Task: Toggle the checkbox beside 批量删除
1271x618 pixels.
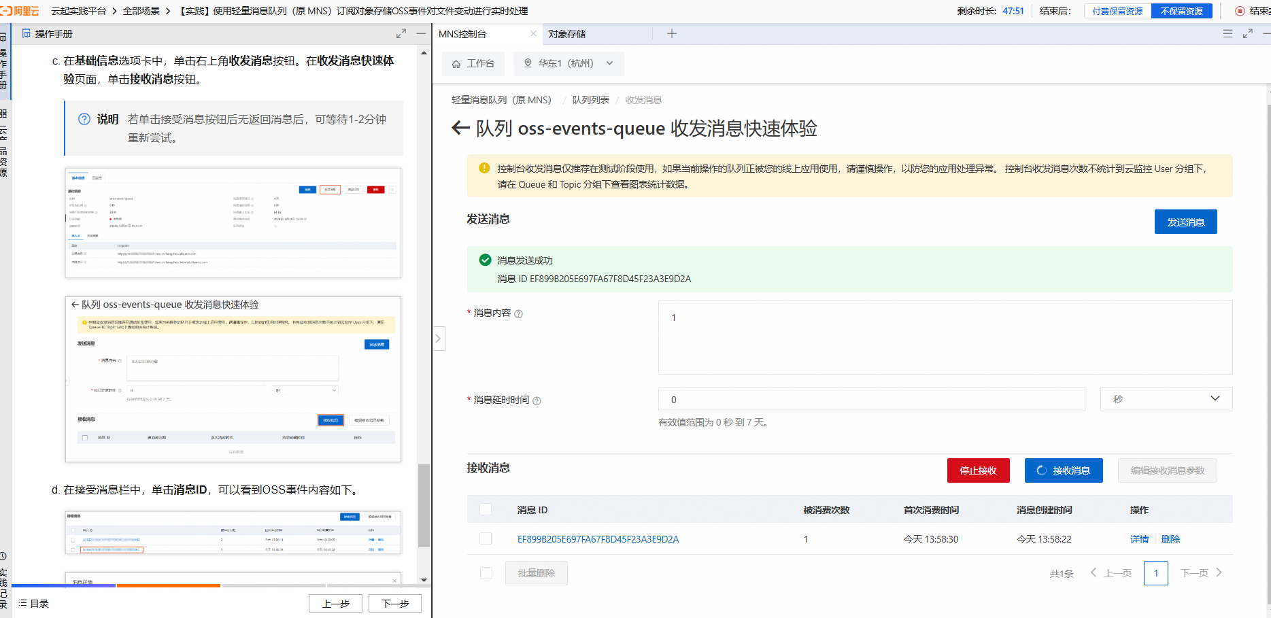Action: point(486,573)
